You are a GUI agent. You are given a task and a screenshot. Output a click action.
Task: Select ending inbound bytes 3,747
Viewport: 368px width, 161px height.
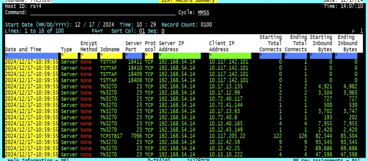coord(350,111)
